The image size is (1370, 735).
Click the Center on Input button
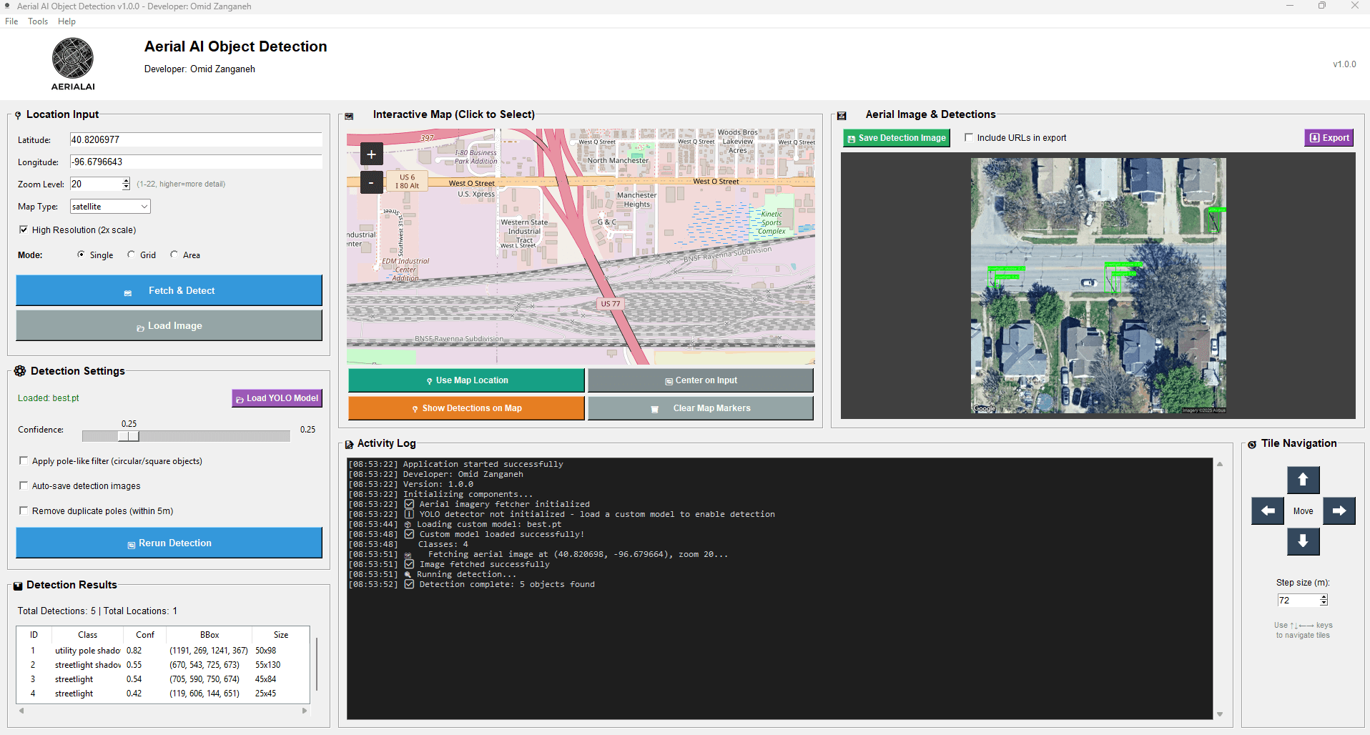(x=700, y=380)
